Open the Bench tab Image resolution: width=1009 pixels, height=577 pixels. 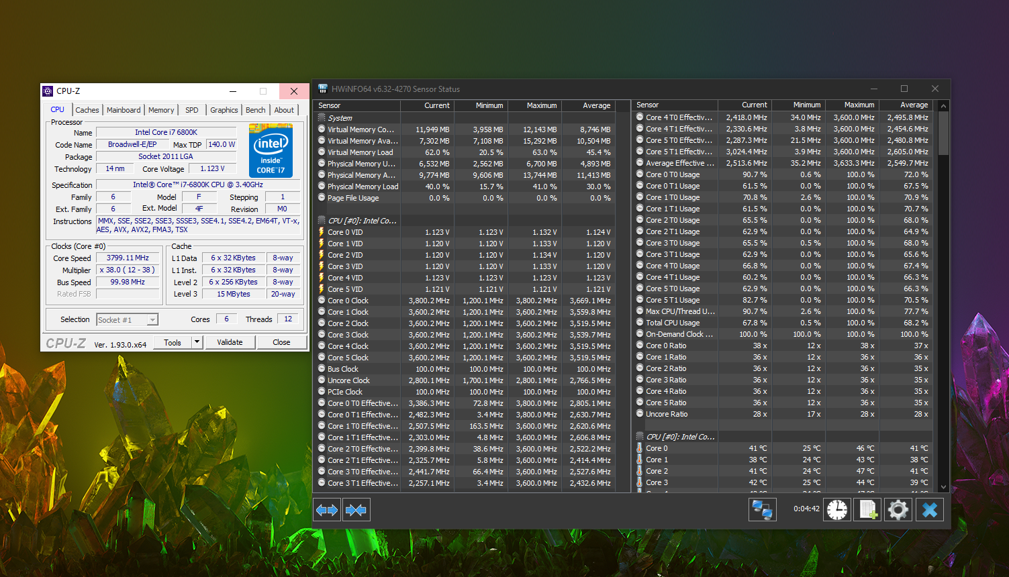256,110
